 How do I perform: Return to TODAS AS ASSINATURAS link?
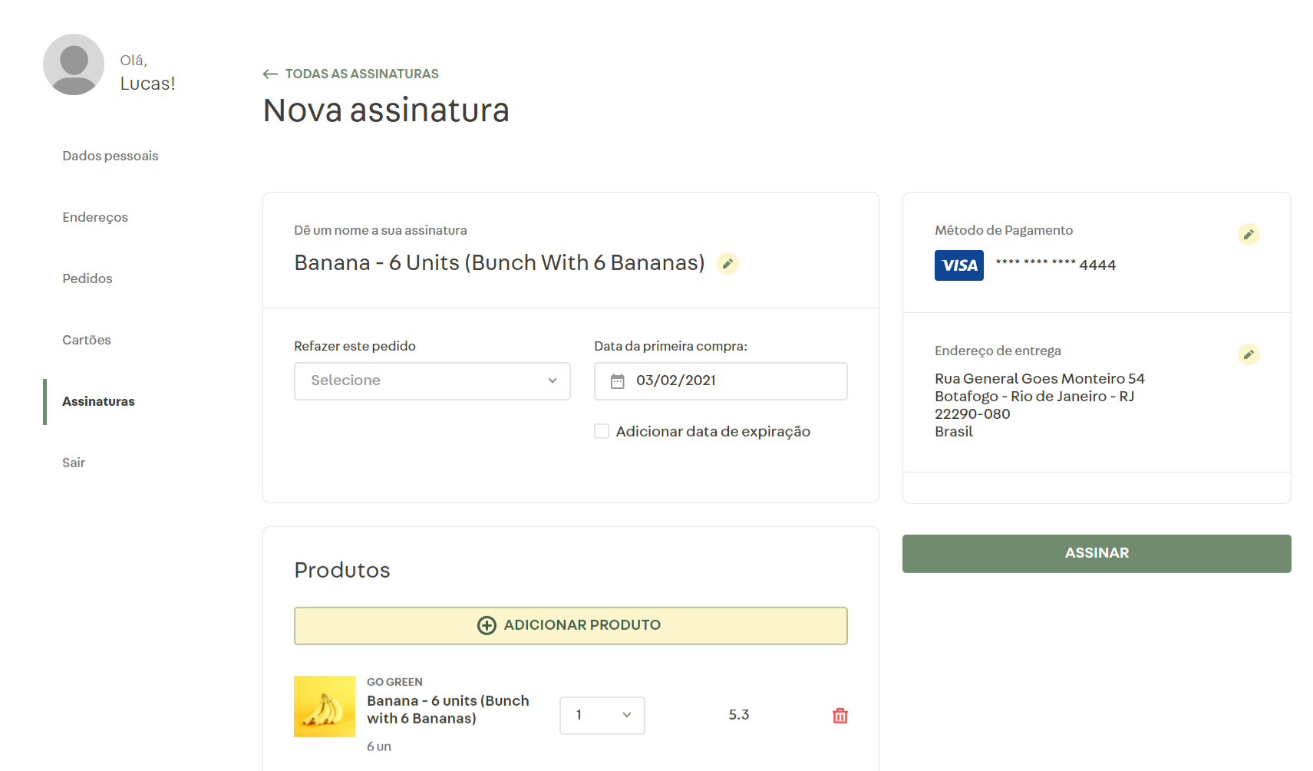[361, 74]
